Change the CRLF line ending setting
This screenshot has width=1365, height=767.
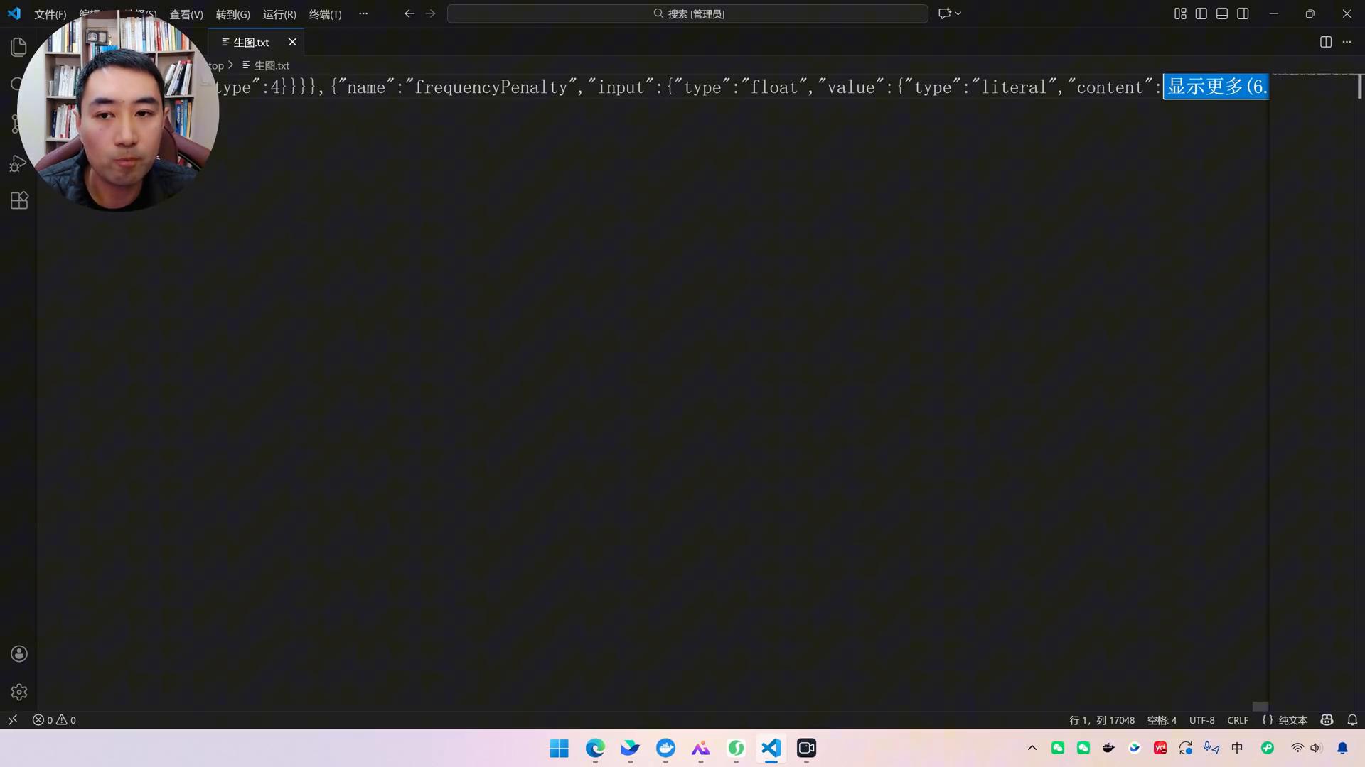tap(1237, 719)
